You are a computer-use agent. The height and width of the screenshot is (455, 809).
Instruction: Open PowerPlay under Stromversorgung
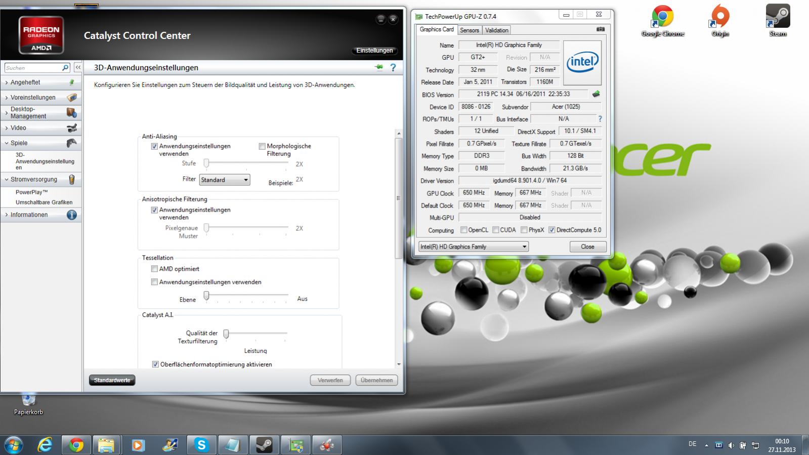31,192
